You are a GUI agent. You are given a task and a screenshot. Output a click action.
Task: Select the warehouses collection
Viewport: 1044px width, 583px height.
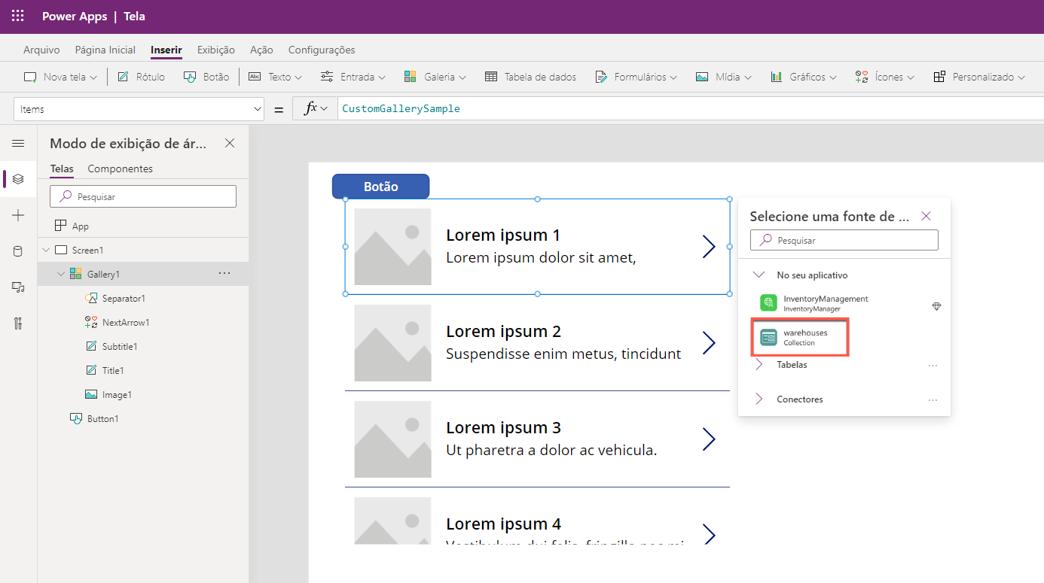pyautogui.click(x=801, y=337)
